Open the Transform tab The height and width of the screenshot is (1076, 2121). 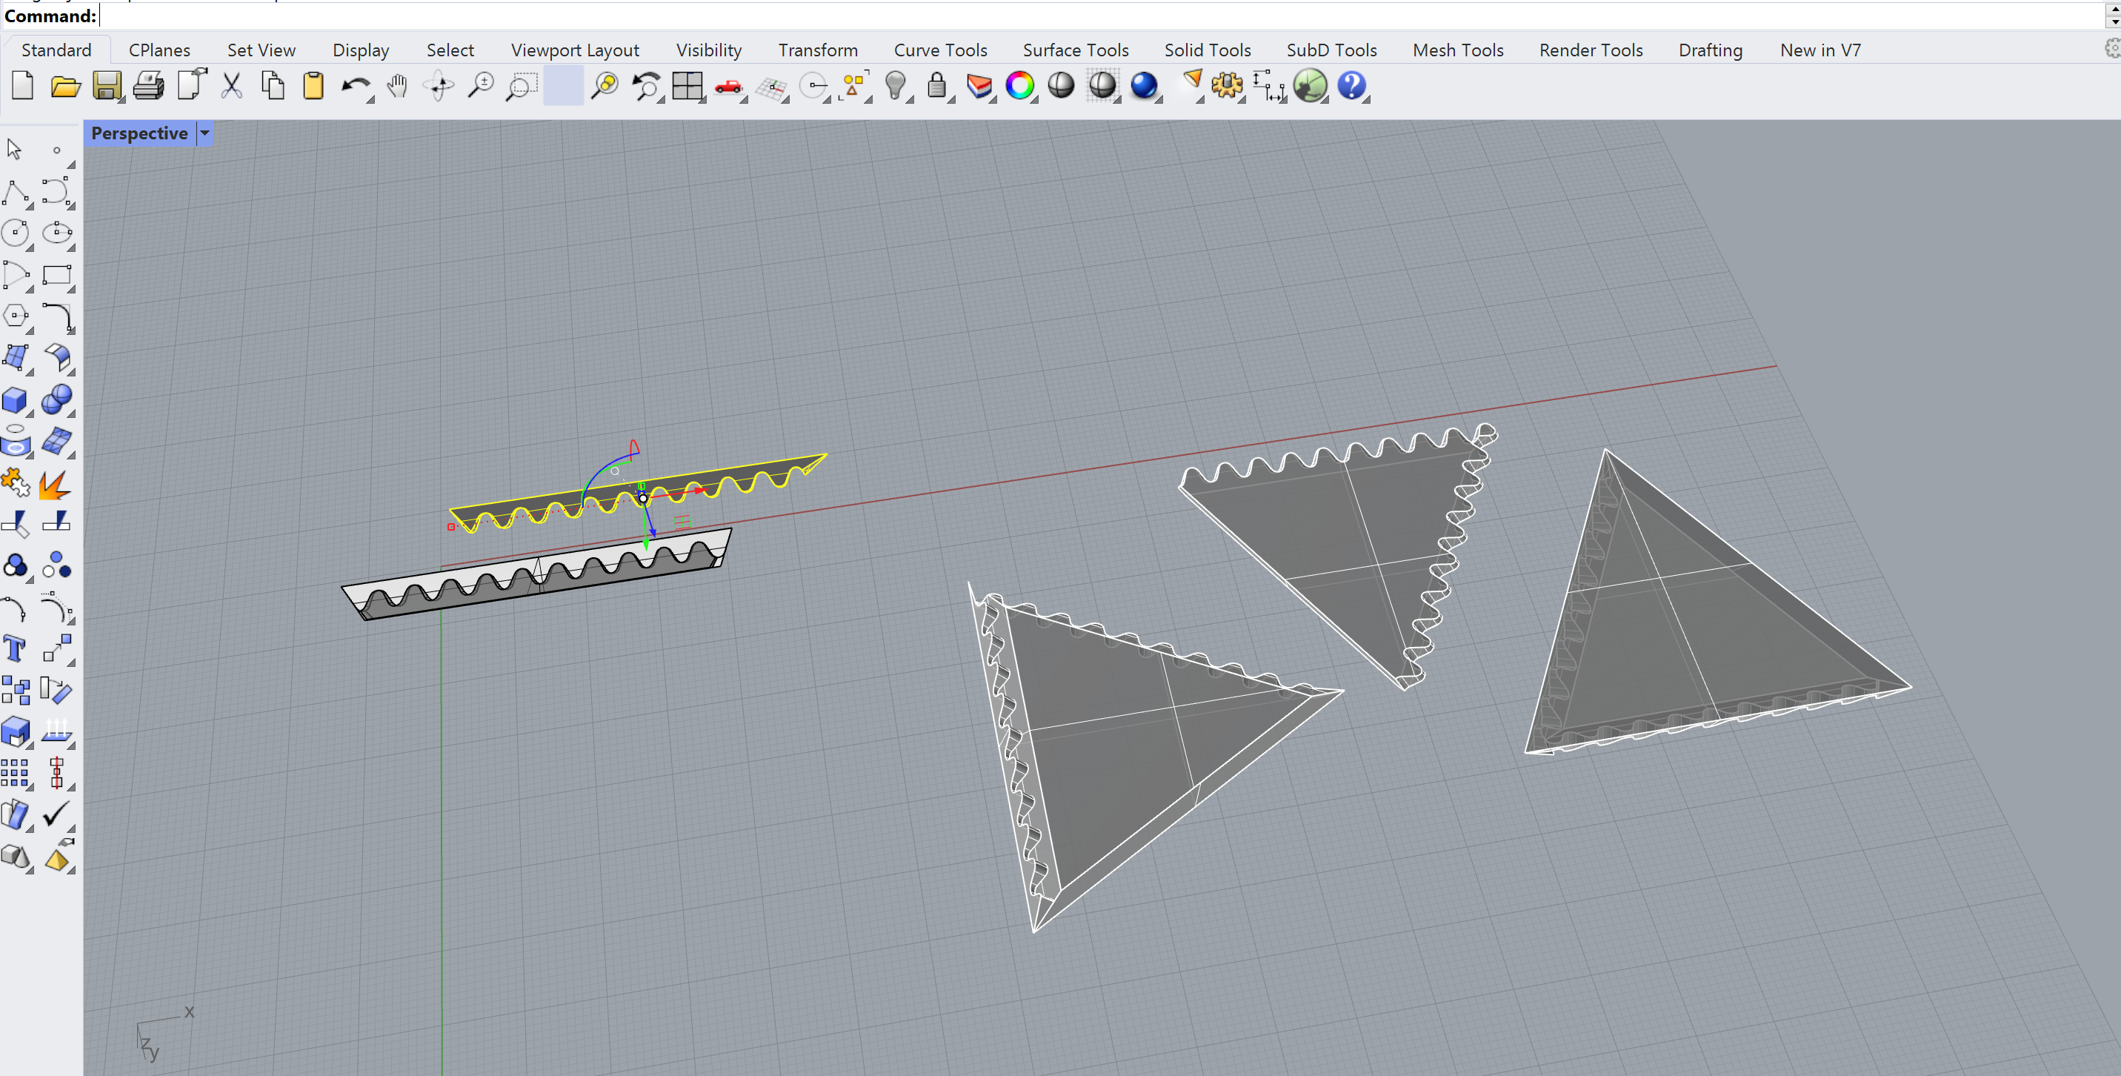click(818, 50)
